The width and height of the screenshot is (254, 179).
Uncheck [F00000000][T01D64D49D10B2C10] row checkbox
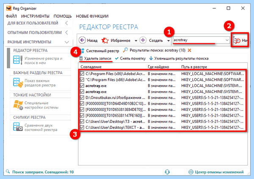(x=82, y=104)
